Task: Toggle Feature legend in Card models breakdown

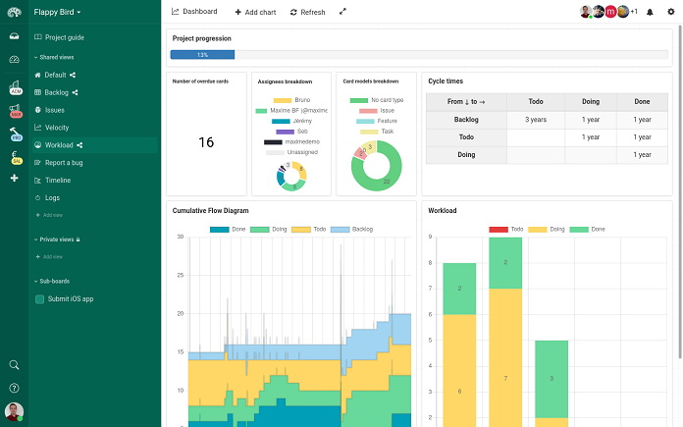Action: click(x=377, y=121)
